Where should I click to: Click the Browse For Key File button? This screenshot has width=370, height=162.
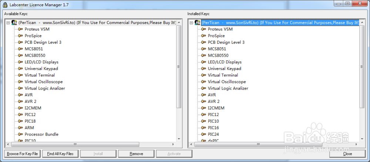(x=23, y=154)
